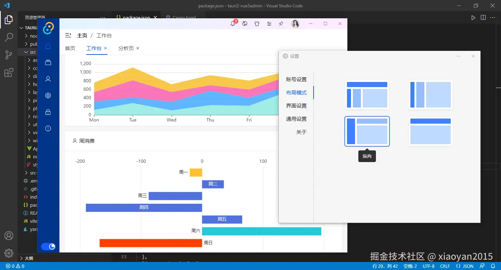Click line and column status 行 20, 列 42
The height and width of the screenshot is (270, 501).
pos(385,266)
